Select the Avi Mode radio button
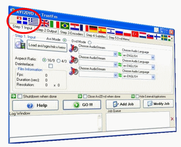This screenshot has height=147, width=181. pyautogui.click(x=65, y=40)
